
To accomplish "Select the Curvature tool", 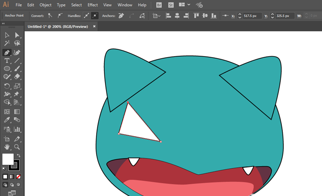I will (x=17, y=53).
